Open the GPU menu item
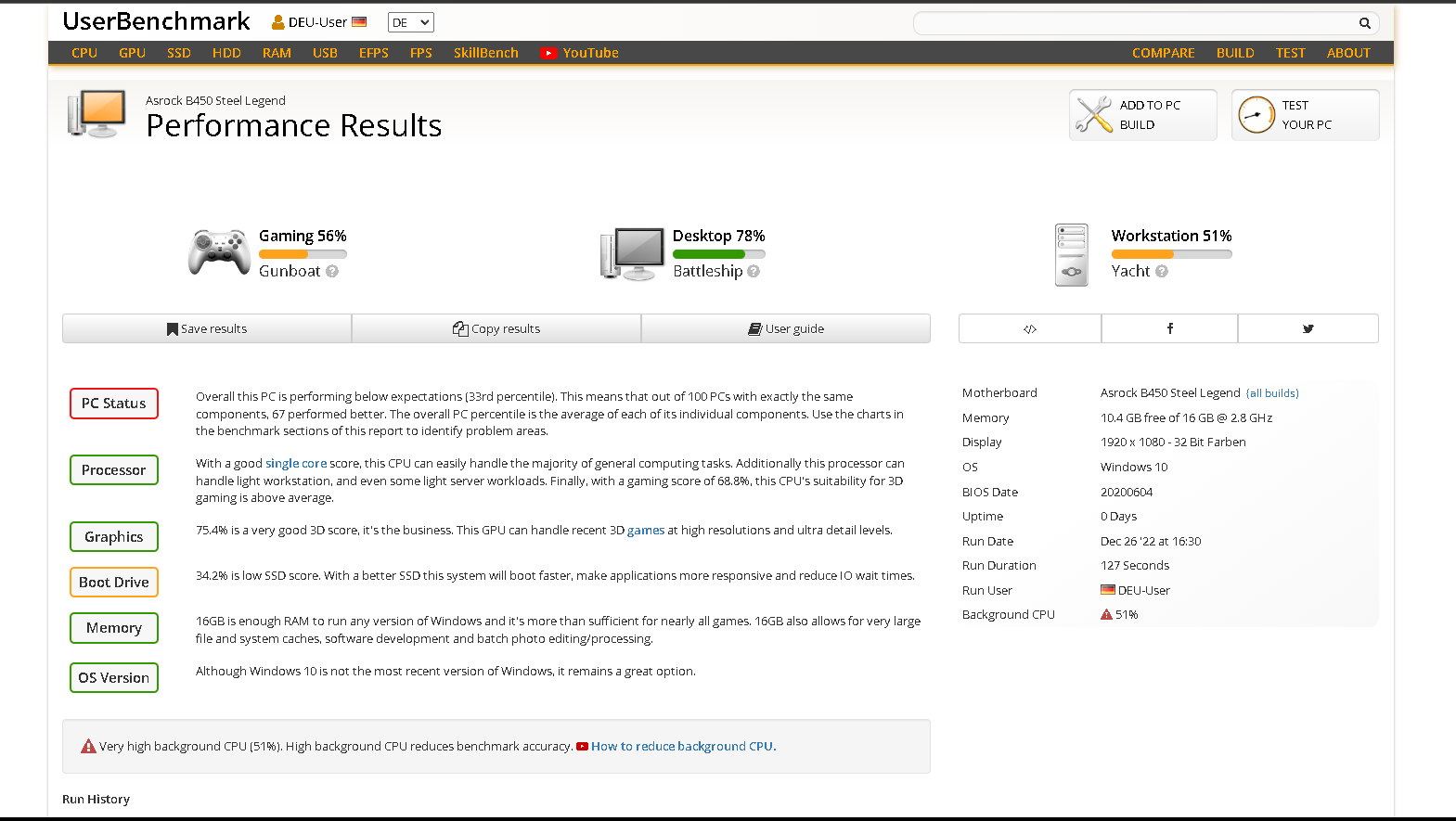Image resolution: width=1456 pixels, height=821 pixels. click(x=132, y=53)
